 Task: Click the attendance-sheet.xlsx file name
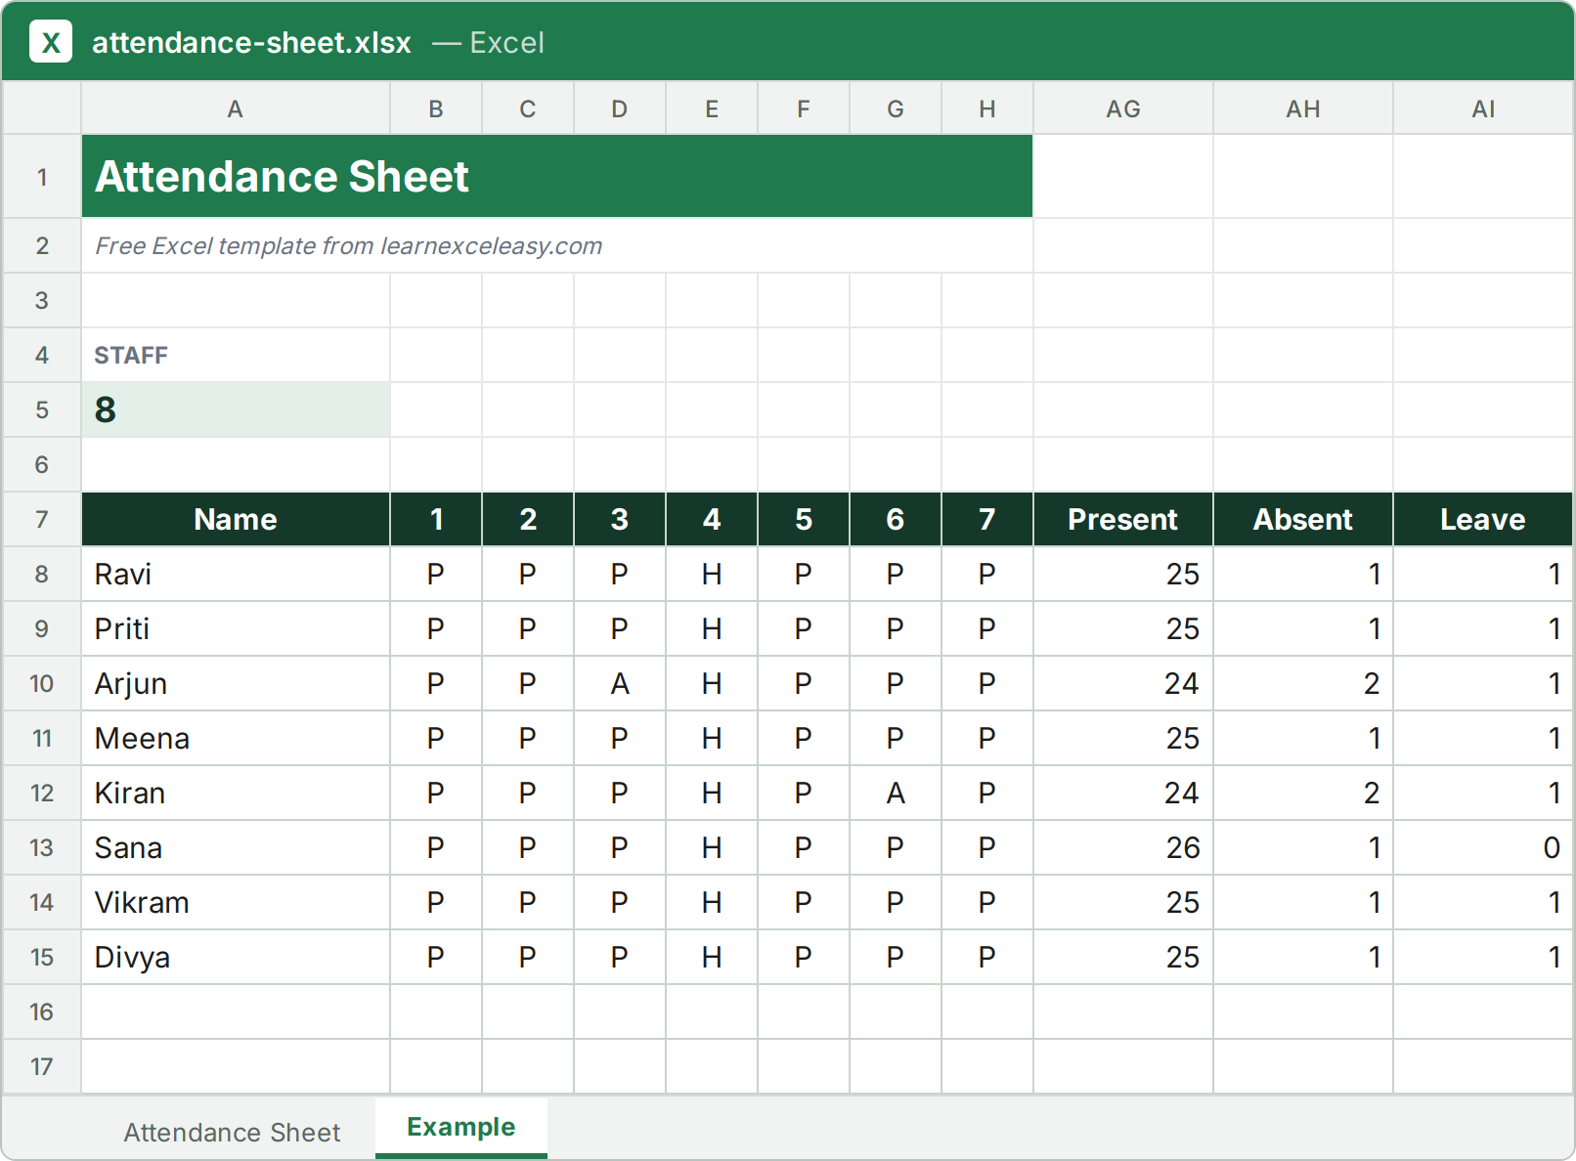click(x=251, y=42)
